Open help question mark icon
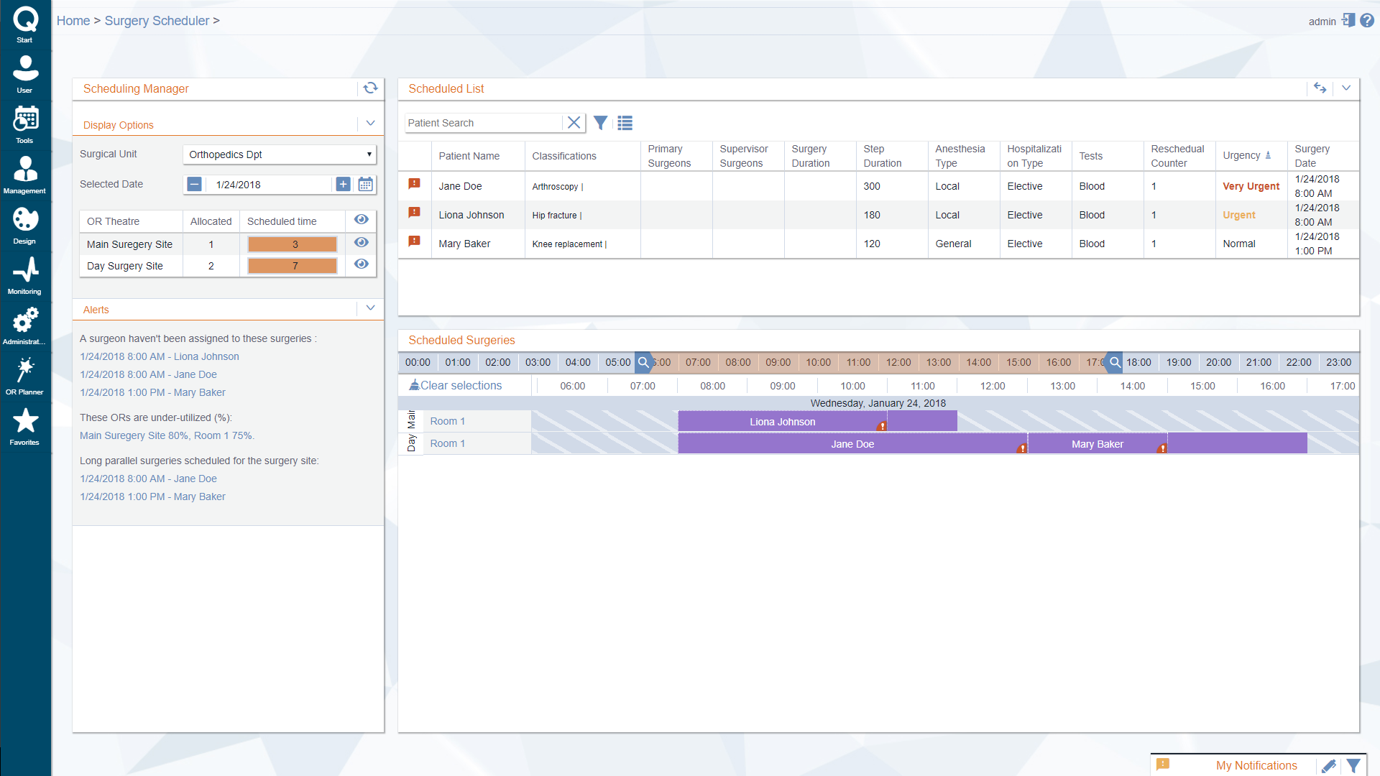1380x776 pixels. coord(1367,21)
